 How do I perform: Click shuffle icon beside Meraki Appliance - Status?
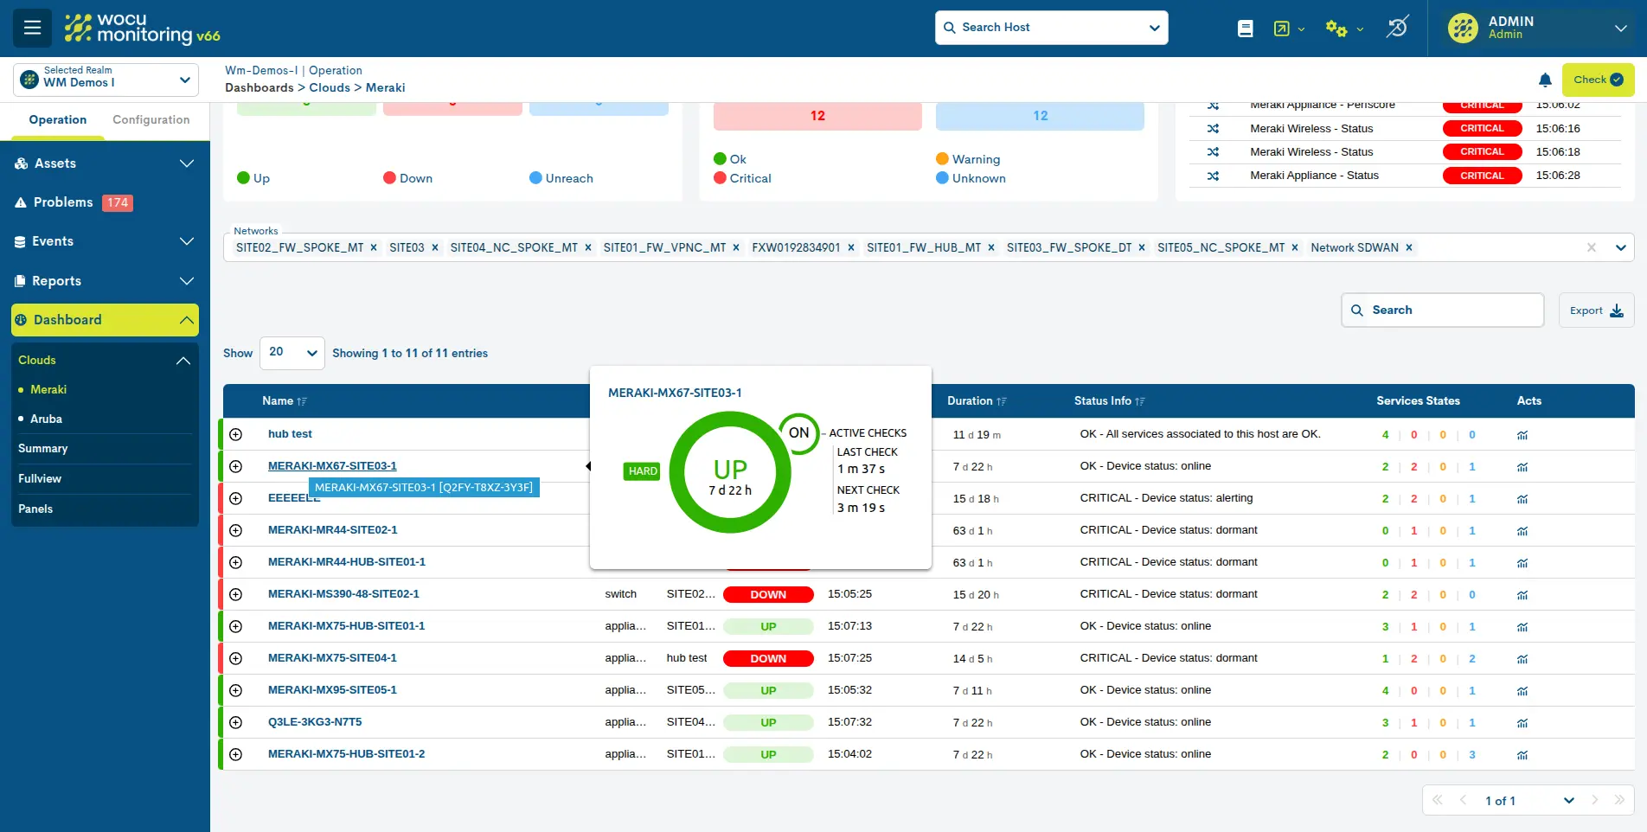click(x=1213, y=176)
